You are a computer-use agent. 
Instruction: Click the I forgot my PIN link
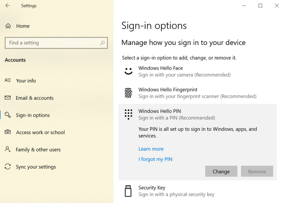pyautogui.click(x=155, y=159)
